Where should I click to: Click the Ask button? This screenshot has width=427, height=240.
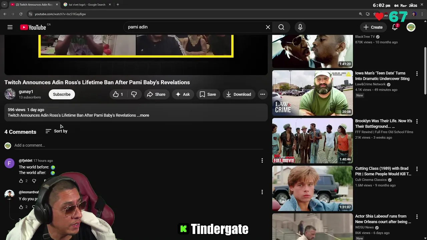coord(183,94)
